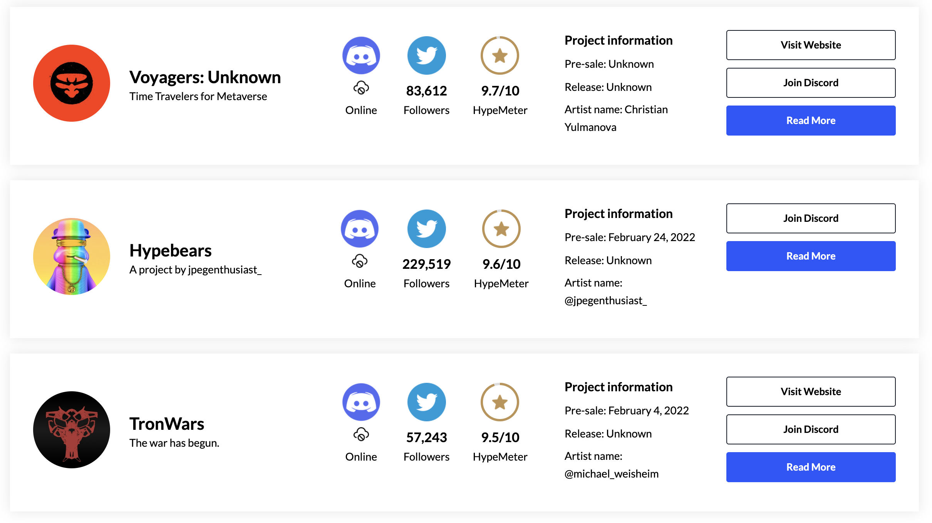932x523 pixels.
Task: Open the Twitter icon for Voyagers: Unknown
Action: [426, 55]
